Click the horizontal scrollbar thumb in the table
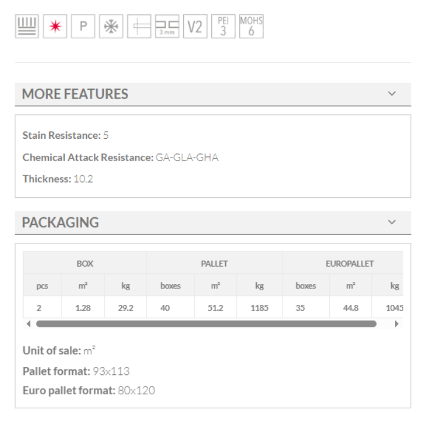The width and height of the screenshot is (426, 426). [206, 324]
